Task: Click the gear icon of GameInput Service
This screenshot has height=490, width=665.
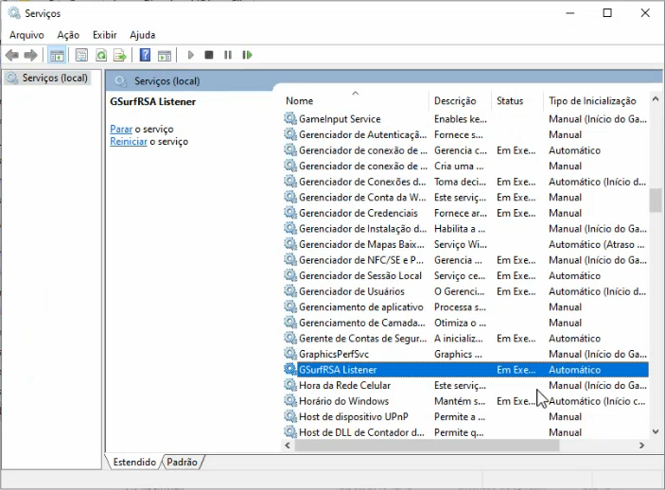Action: click(290, 119)
